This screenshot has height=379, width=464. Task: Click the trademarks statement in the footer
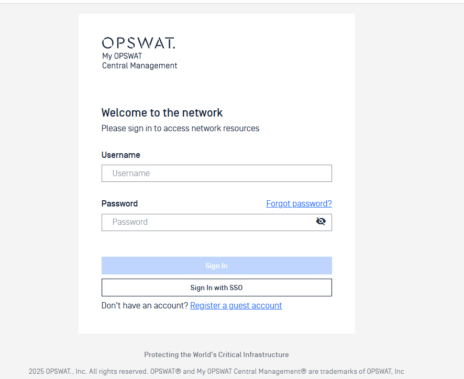(278, 372)
